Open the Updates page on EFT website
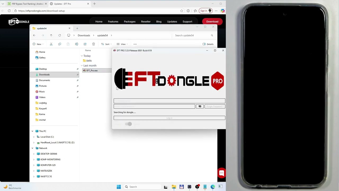The image size is (339, 191). 172,21
